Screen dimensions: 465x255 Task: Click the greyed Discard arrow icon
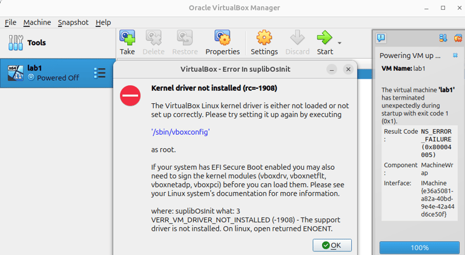coord(297,37)
